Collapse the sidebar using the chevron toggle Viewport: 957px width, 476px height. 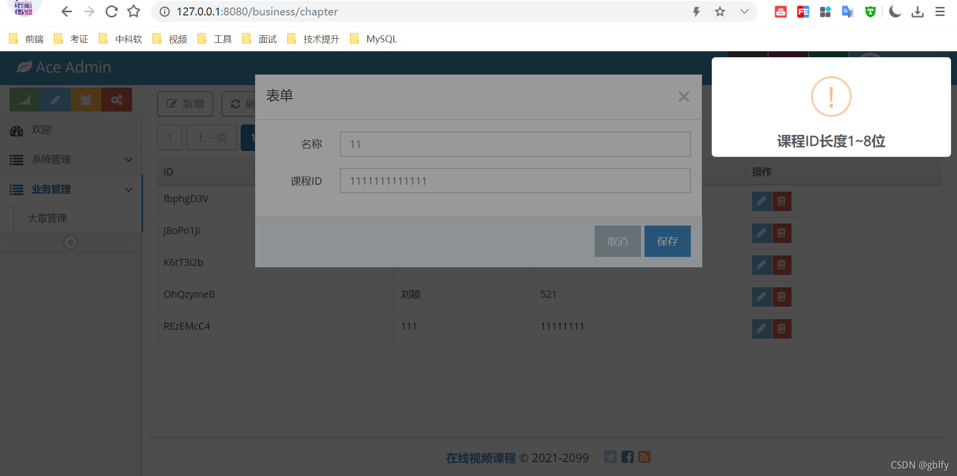(71, 242)
